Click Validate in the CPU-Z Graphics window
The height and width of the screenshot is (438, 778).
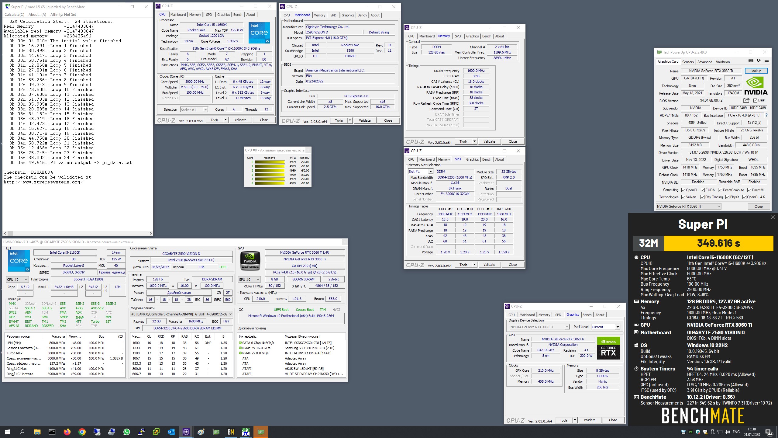pyautogui.click(x=590, y=420)
